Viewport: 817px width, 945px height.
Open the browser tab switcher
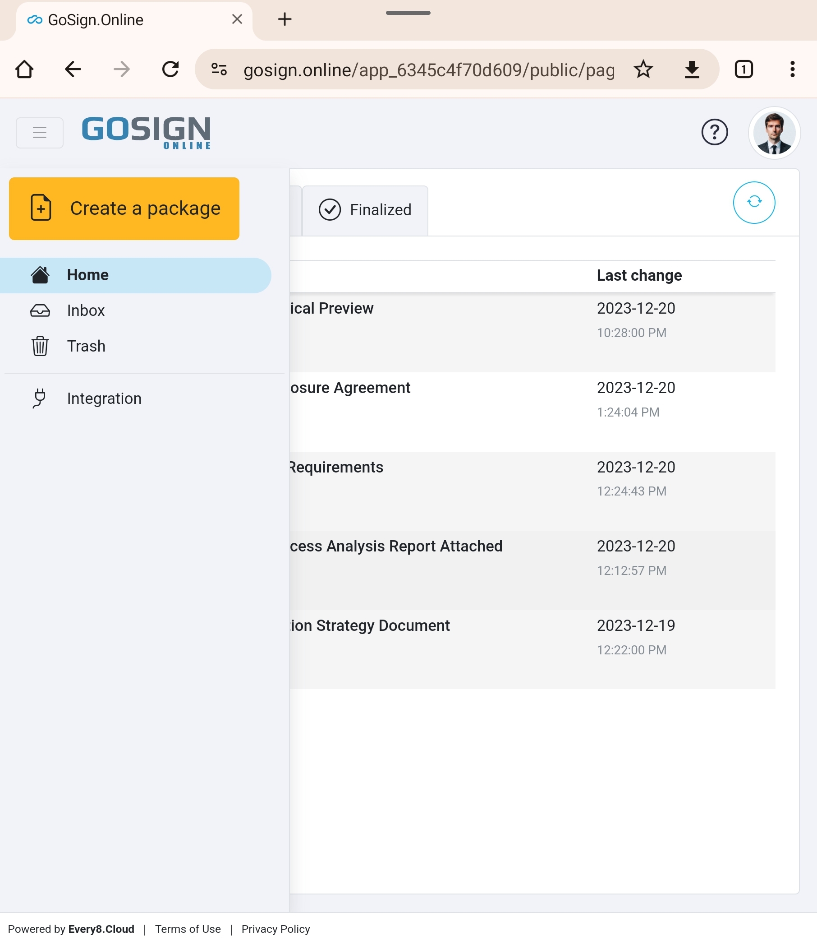coord(744,69)
